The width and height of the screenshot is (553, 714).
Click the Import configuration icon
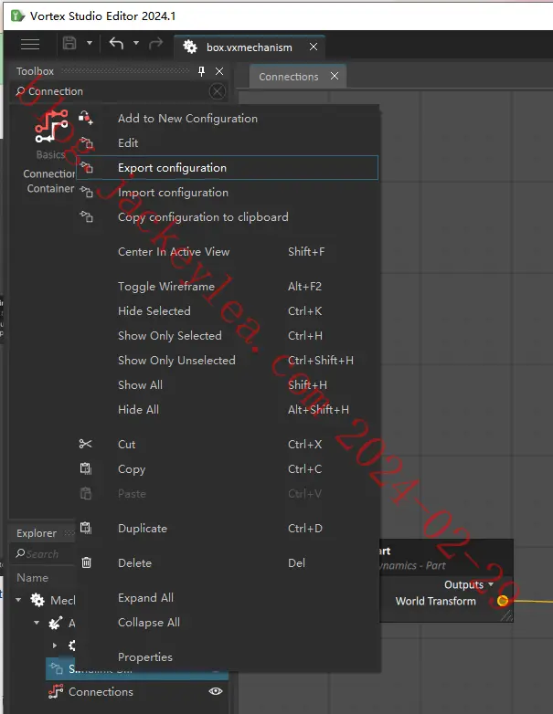(86, 192)
